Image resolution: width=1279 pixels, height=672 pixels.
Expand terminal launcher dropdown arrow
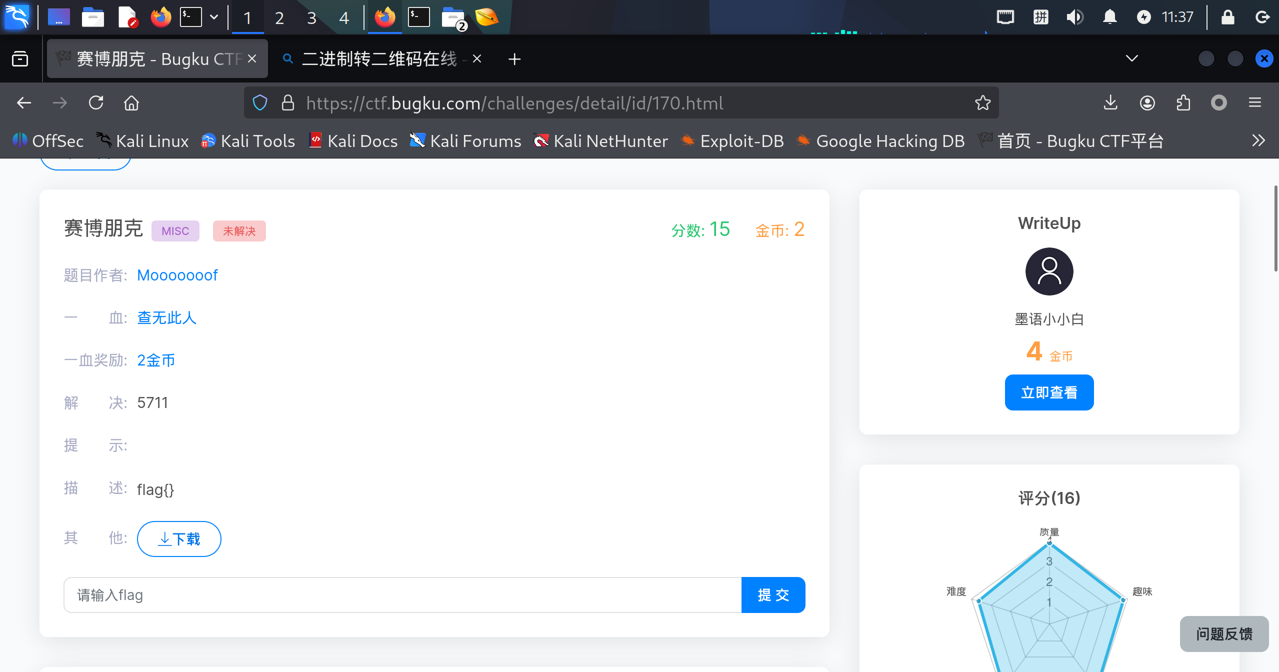click(x=214, y=17)
